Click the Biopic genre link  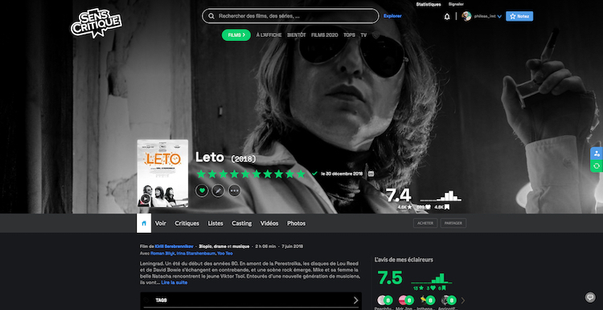click(206, 247)
